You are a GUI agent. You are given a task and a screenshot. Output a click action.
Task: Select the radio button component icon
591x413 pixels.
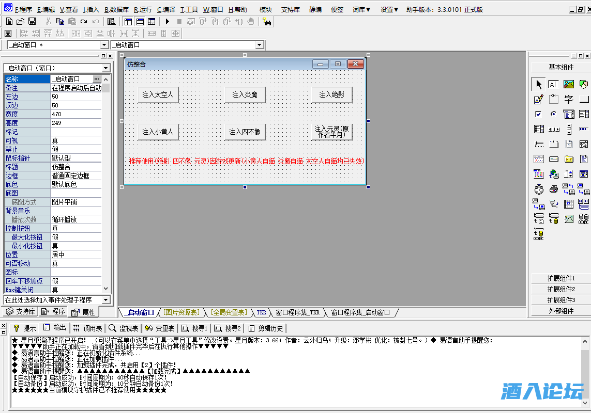coord(553,114)
